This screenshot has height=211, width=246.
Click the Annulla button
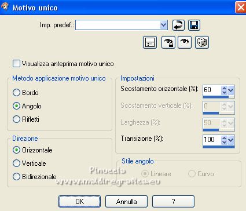pos(126,202)
